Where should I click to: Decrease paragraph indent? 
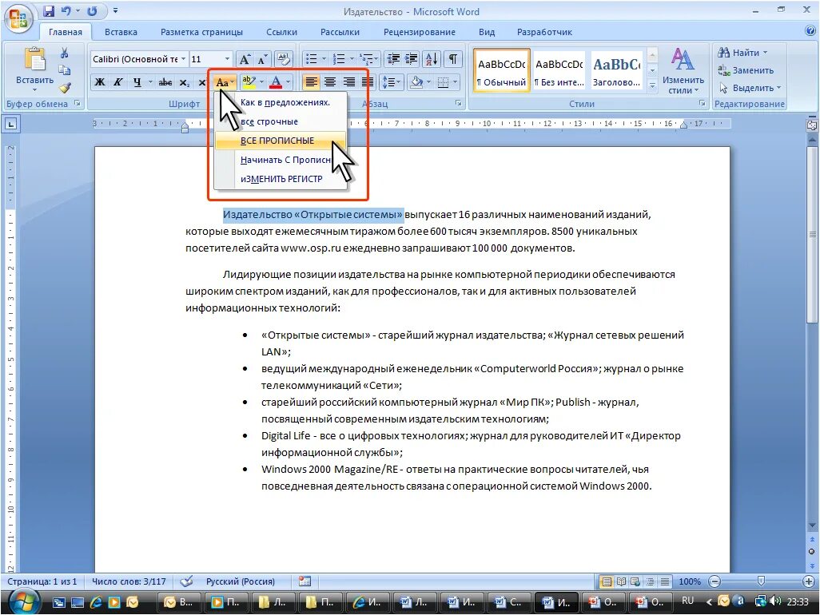click(x=393, y=58)
